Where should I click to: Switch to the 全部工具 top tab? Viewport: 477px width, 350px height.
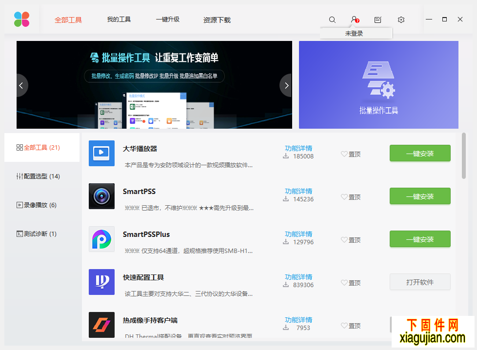click(x=68, y=20)
